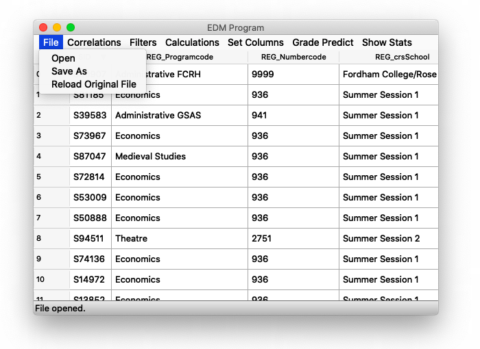Select Save As in File menu
This screenshot has width=480, height=349.
pos(69,71)
